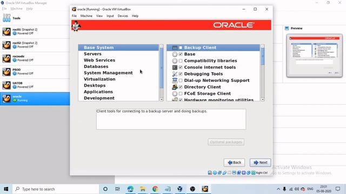The image size is (346, 194).
Task: Click the package description text box
Action: coord(171,119)
